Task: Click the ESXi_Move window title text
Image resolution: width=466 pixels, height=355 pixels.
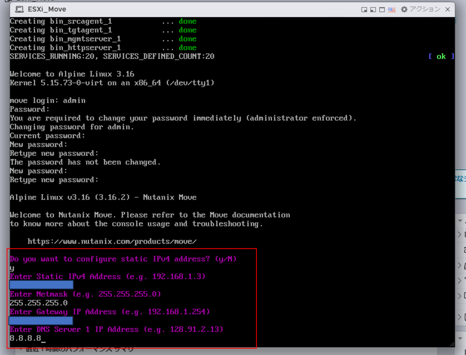Action: click(47, 9)
